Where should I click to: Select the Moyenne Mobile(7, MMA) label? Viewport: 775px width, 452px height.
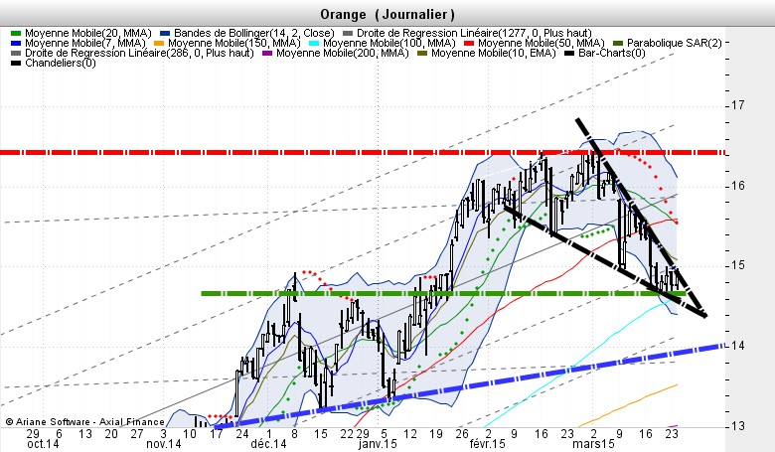(85, 43)
